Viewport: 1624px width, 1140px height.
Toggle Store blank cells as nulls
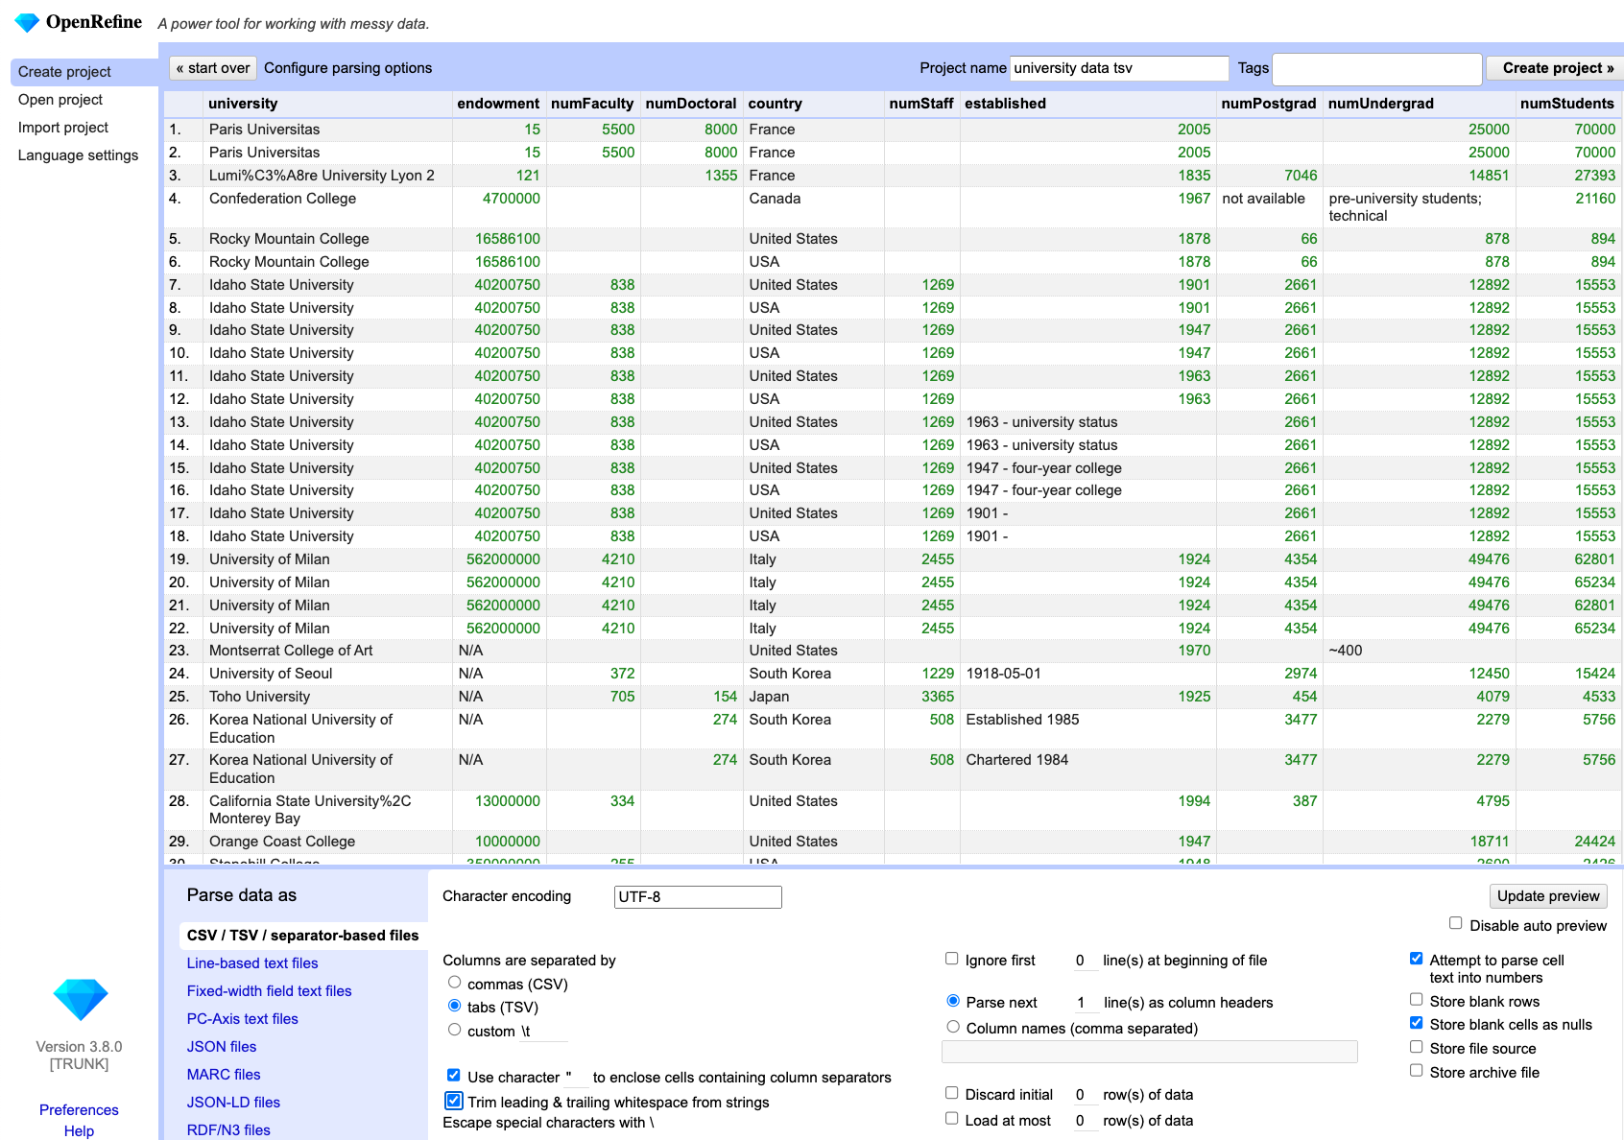pyautogui.click(x=1416, y=1023)
